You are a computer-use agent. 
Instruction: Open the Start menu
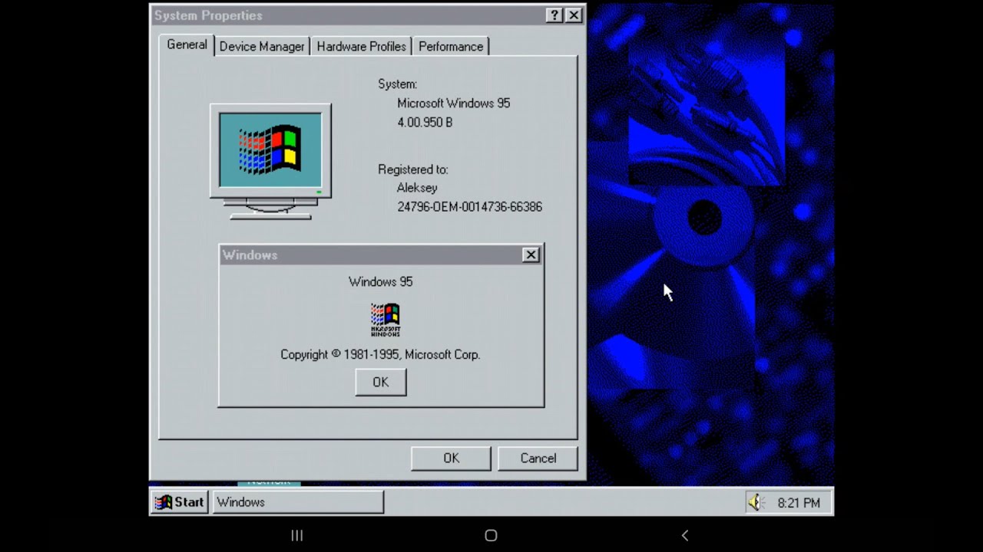click(x=180, y=502)
